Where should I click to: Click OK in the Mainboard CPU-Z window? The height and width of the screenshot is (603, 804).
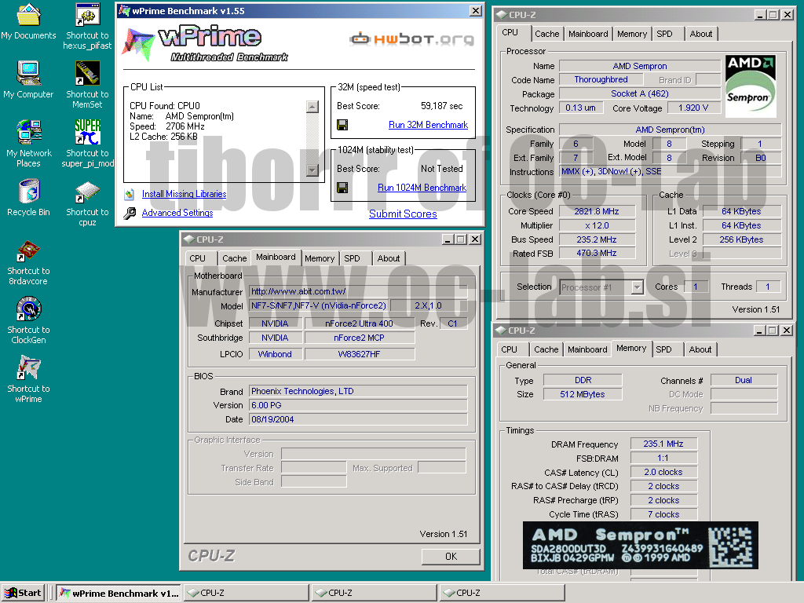click(451, 557)
